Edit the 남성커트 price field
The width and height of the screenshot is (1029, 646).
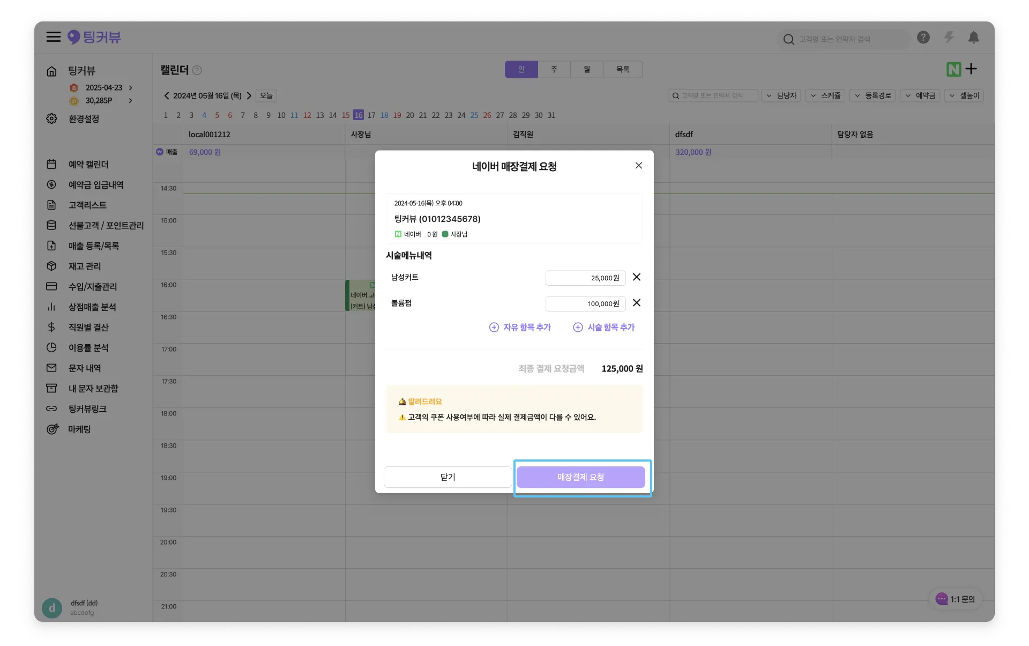tap(585, 278)
